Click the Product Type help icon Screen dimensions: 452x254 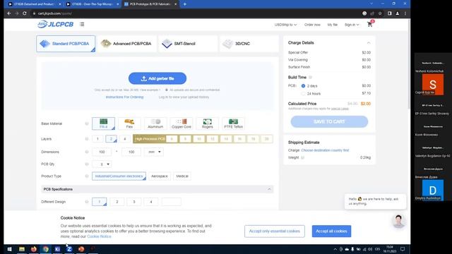point(87,176)
